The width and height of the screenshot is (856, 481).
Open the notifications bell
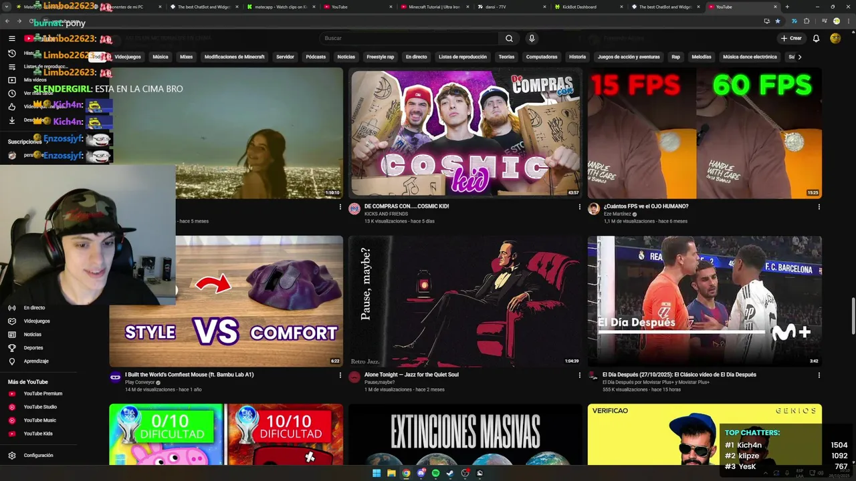coord(816,39)
